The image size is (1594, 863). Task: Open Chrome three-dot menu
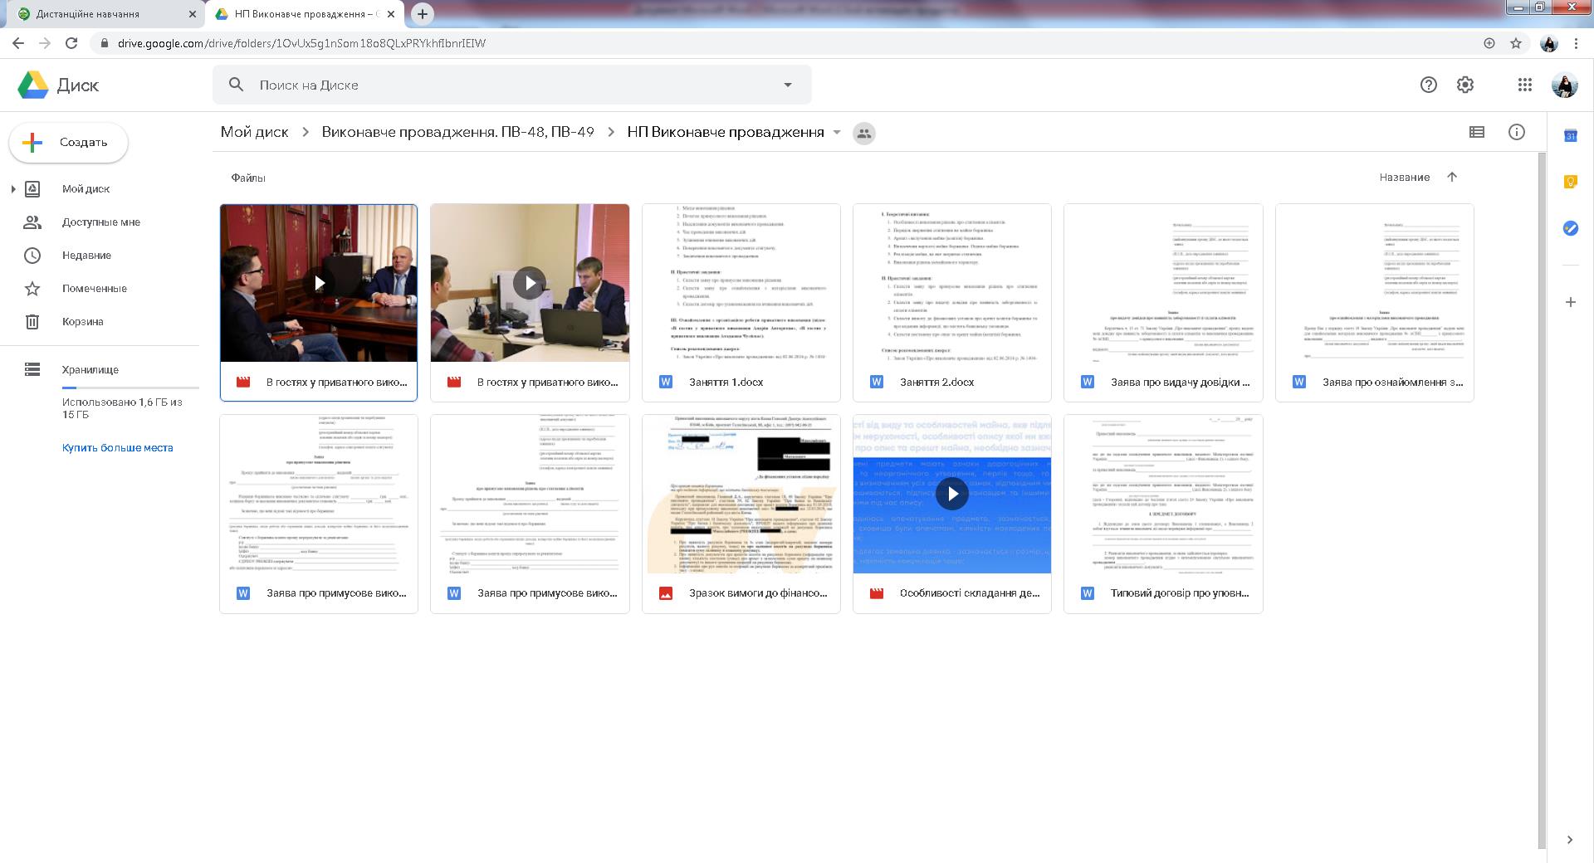coord(1576,43)
